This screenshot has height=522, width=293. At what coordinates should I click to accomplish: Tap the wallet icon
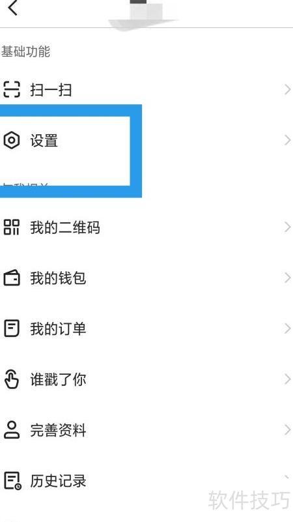(x=12, y=278)
